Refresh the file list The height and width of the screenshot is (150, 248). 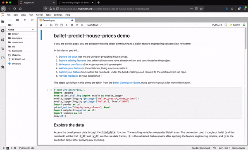pos(32,20)
